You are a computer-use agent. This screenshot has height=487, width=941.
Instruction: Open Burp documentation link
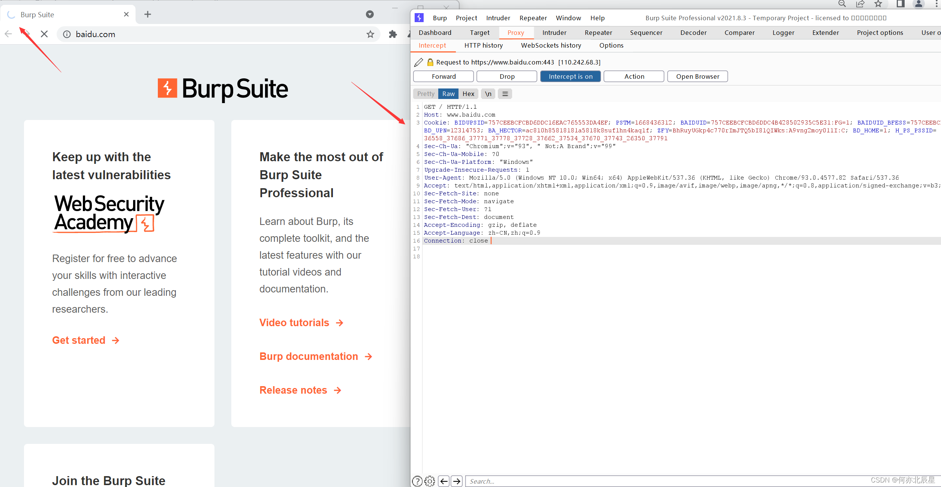point(316,357)
